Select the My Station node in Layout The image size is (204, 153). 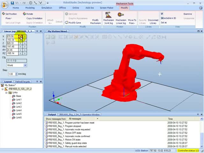click(8, 85)
